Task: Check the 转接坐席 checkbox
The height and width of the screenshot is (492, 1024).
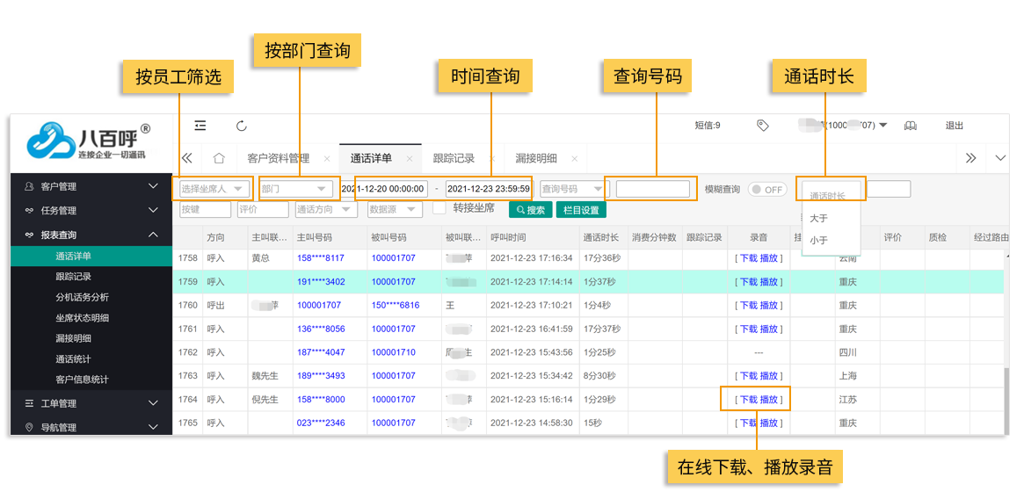Action: click(x=439, y=209)
